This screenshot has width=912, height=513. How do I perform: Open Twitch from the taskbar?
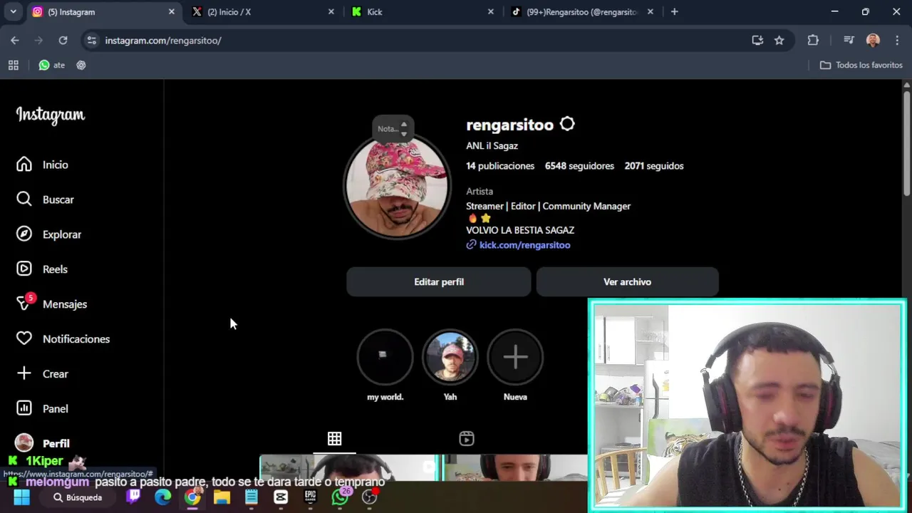[133, 497]
